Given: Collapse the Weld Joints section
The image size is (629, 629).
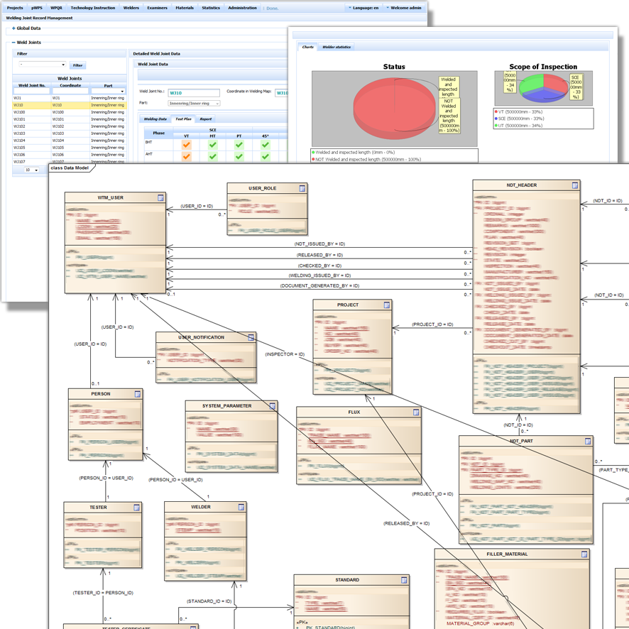Looking at the screenshot, I should pos(13,43).
